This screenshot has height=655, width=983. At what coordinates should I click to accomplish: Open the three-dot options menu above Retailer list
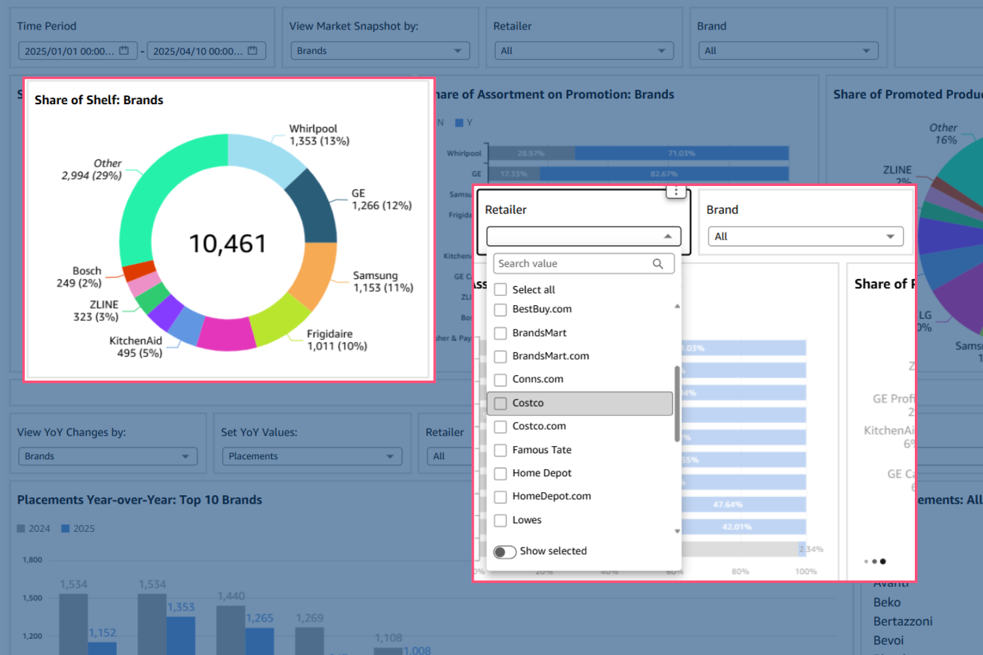coord(676,191)
